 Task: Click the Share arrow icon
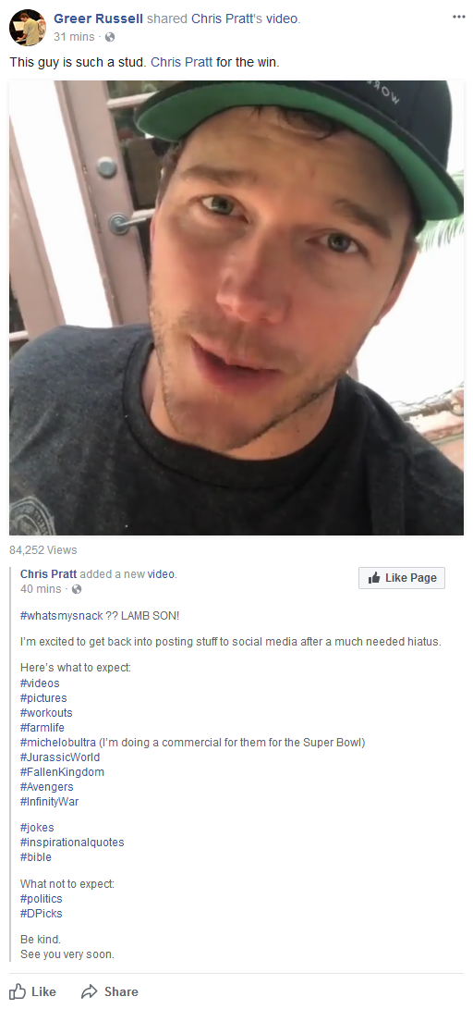coord(90,991)
